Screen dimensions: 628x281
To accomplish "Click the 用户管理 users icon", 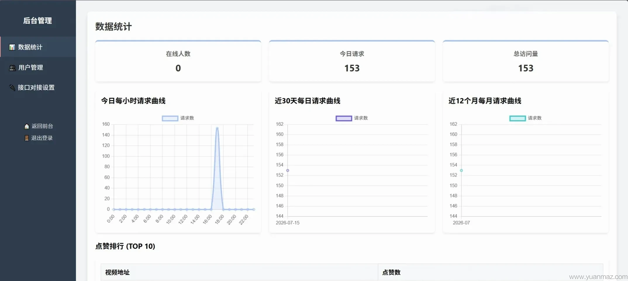I will (12, 68).
